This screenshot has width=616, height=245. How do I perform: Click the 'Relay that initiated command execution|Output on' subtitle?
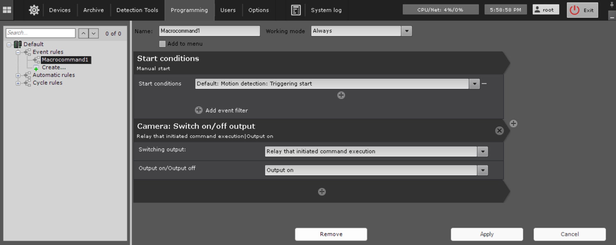click(205, 136)
